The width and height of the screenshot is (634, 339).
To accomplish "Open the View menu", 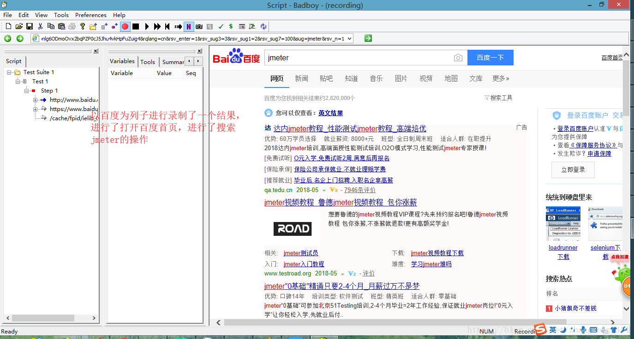I will click(x=41, y=15).
